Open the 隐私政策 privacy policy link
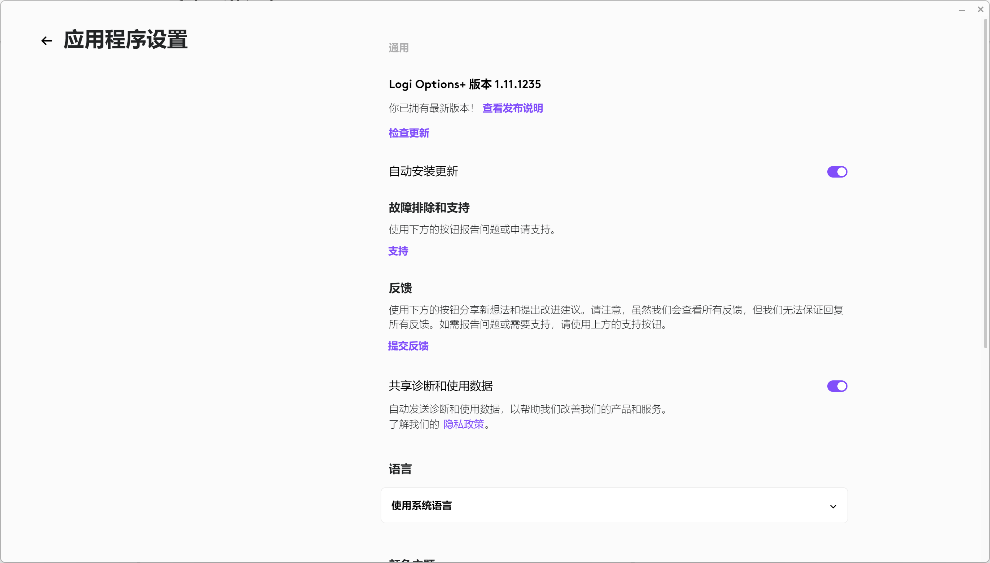This screenshot has height=563, width=990. click(464, 424)
